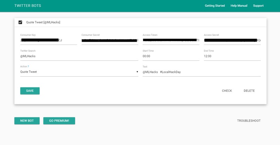This screenshot has width=280, height=145.
Task: Go to the Support page
Action: (258, 6)
